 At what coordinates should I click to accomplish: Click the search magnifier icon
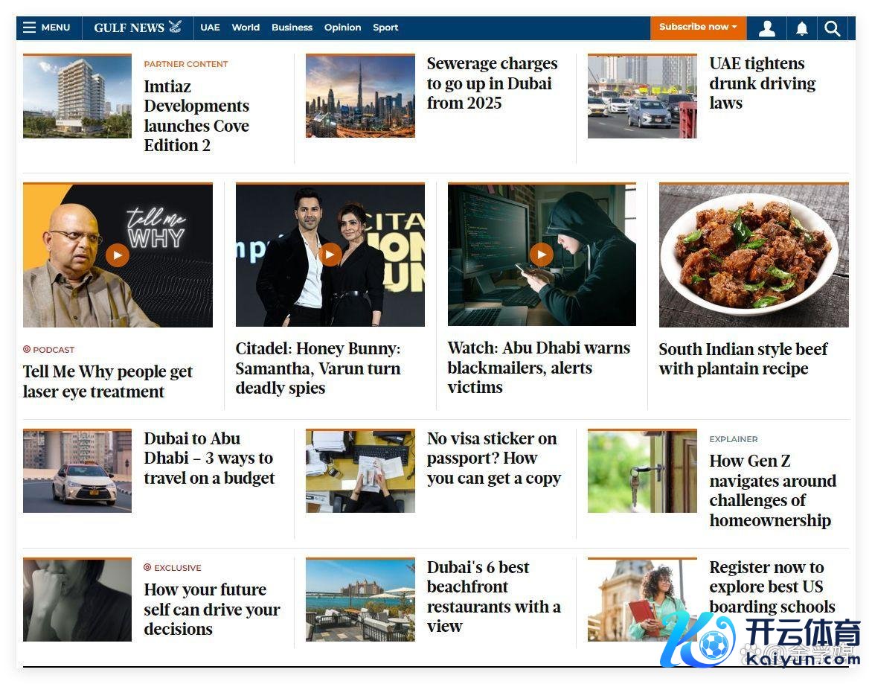(x=832, y=28)
